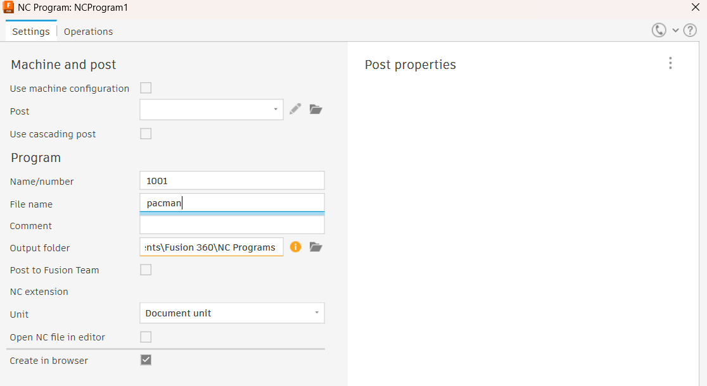This screenshot has width=707, height=386.
Task: Click the orange info icon beside Output folder
Action: 295,247
